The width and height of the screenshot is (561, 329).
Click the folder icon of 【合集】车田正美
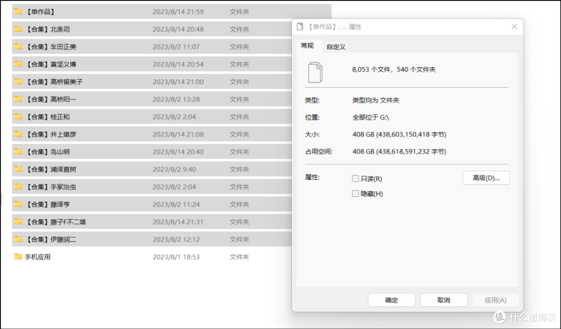click(x=18, y=47)
